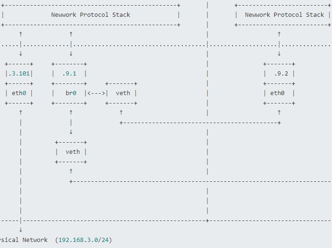Click the down arrow above the network label
332x248 pixels.
click(x=21, y=230)
